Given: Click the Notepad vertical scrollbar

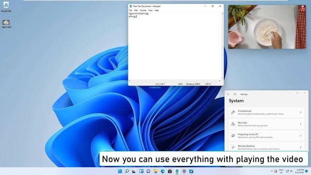Looking at the screenshot, I should (x=223, y=46).
